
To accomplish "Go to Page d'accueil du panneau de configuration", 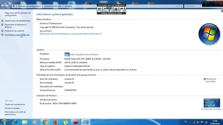I will pos(18,14).
